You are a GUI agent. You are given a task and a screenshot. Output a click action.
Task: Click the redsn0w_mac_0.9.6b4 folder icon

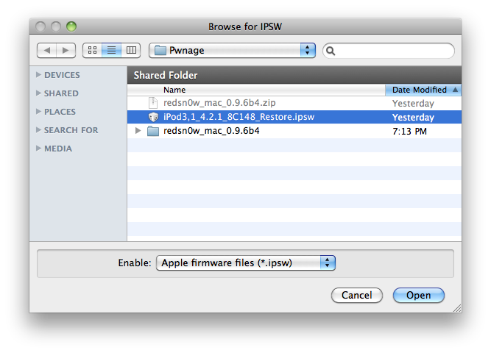(153, 131)
